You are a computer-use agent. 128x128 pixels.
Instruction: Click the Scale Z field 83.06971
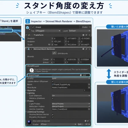pyautogui.click(x=85, y=45)
